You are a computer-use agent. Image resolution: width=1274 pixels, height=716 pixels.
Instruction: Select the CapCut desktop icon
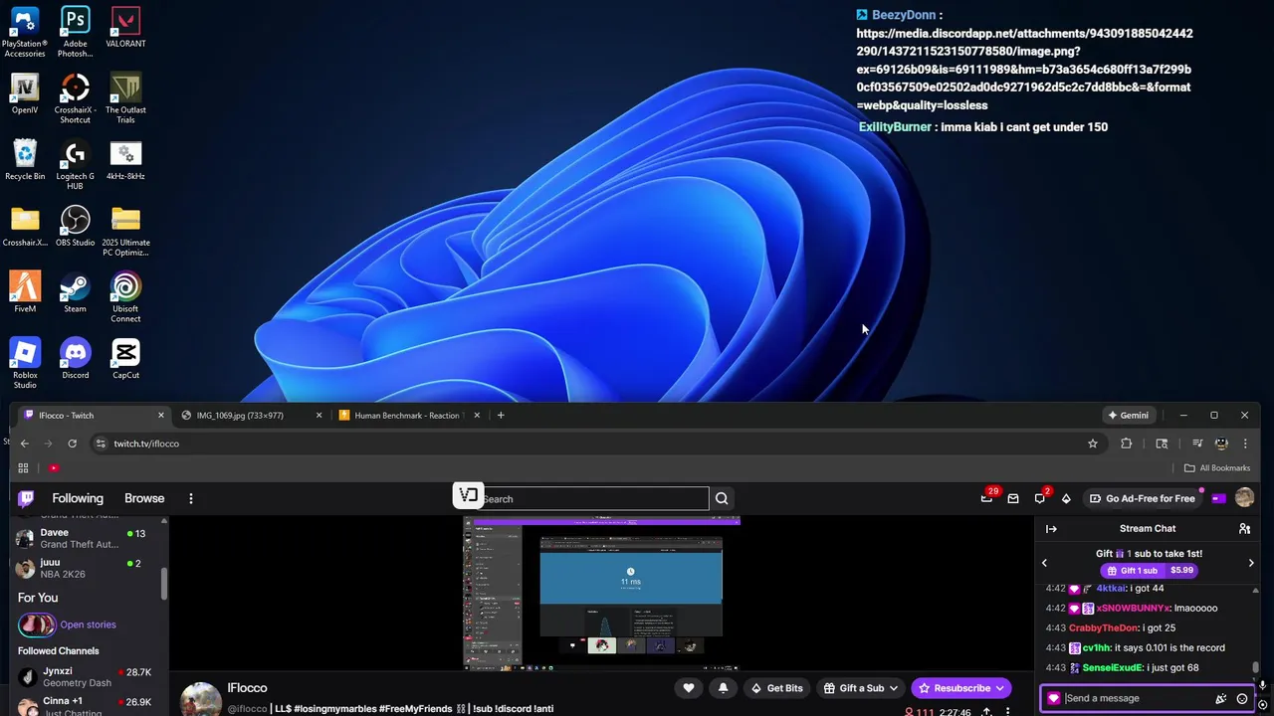[125, 359]
